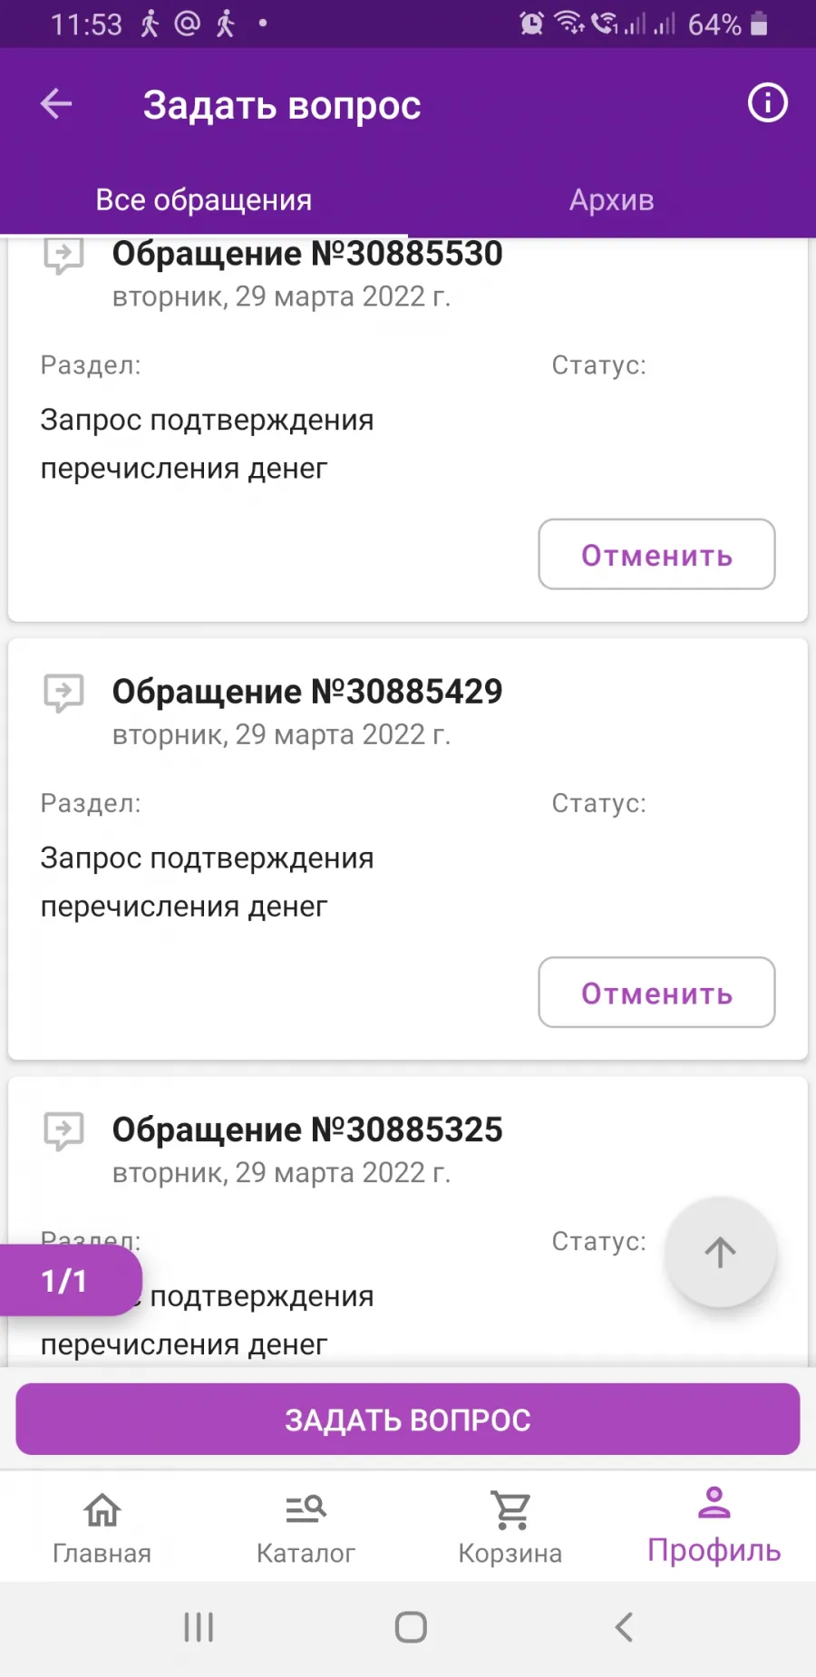Tap Android home navigation button
Image resolution: width=816 pixels, height=1677 pixels.
[411, 1627]
